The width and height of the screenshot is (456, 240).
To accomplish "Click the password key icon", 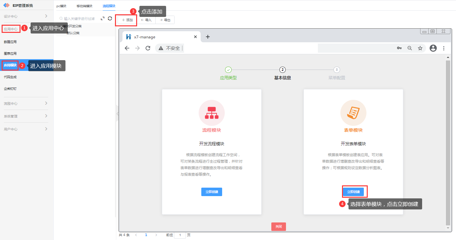I will (x=399, y=48).
